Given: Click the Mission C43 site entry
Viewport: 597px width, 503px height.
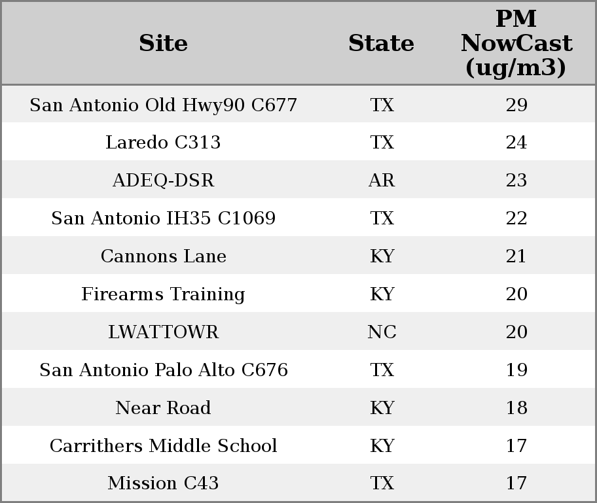Looking at the screenshot, I should click(x=163, y=483).
